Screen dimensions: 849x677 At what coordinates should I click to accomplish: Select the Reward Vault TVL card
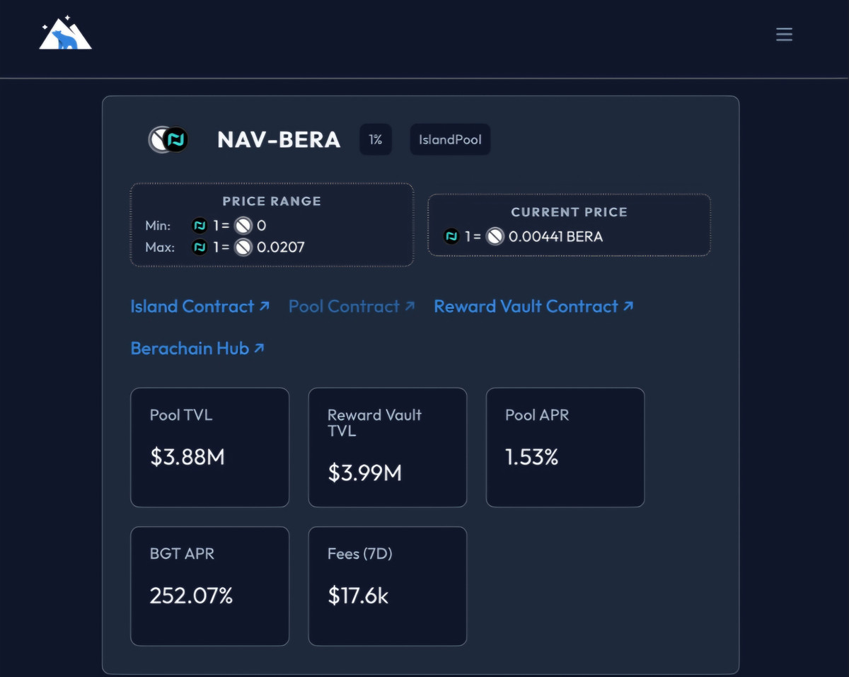(387, 447)
